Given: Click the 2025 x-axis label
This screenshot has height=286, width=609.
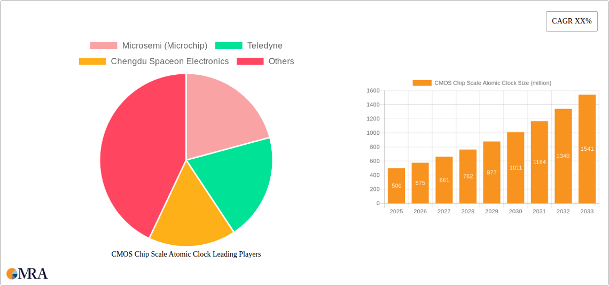Looking at the screenshot, I should pos(396,211).
